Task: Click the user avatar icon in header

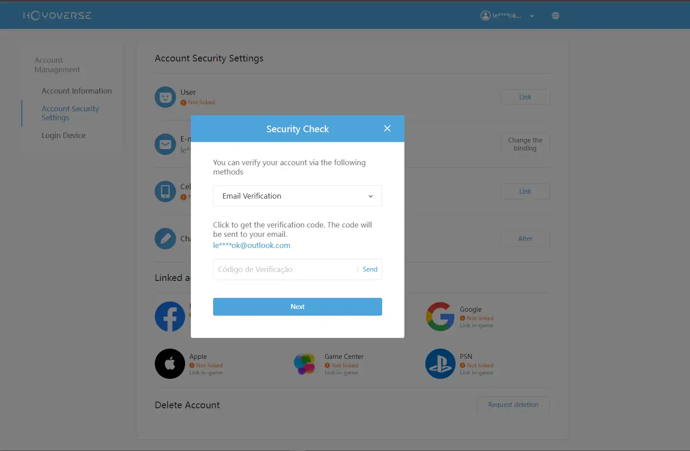Action: (485, 16)
